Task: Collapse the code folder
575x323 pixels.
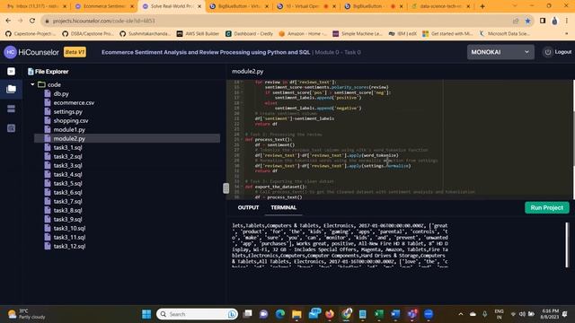Action: (32, 84)
